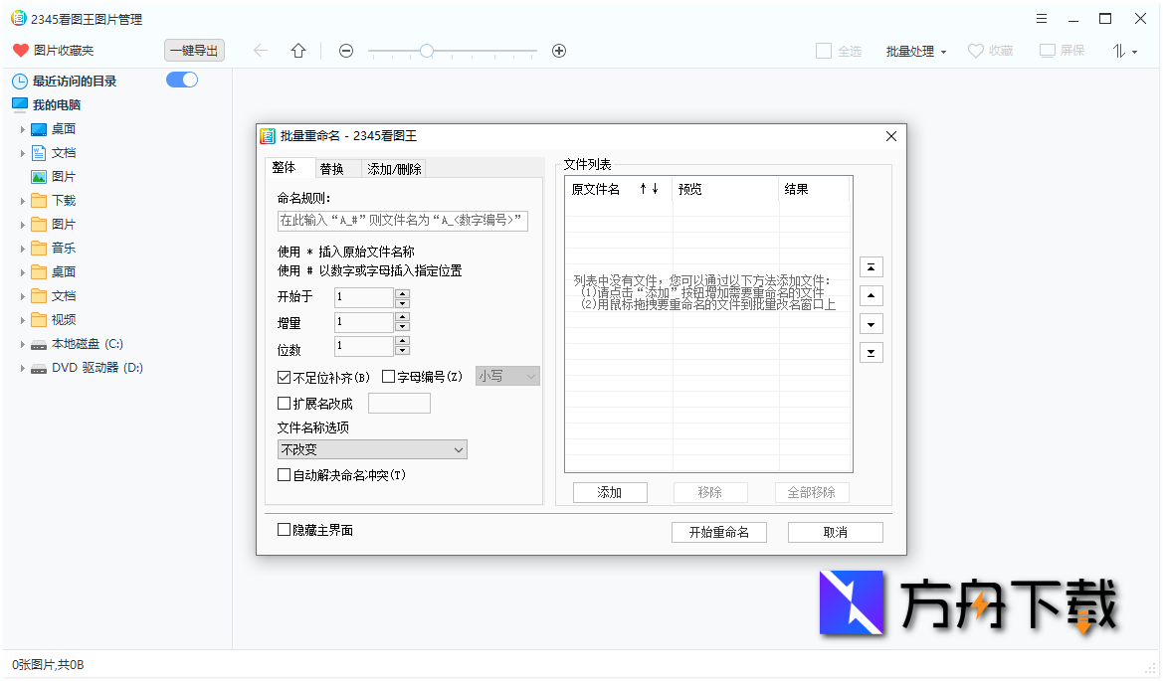Image resolution: width=1163 pixels, height=681 pixels.
Task: Click the 开始重命名 button
Action: tap(718, 532)
